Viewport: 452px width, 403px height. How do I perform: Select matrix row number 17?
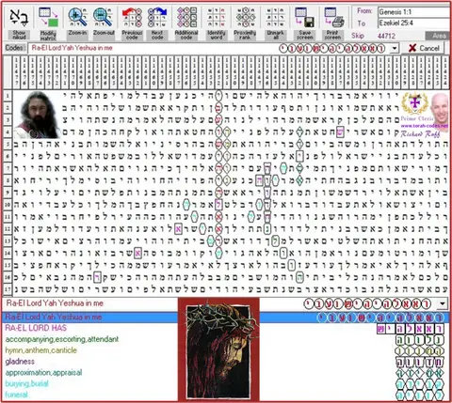[8, 288]
